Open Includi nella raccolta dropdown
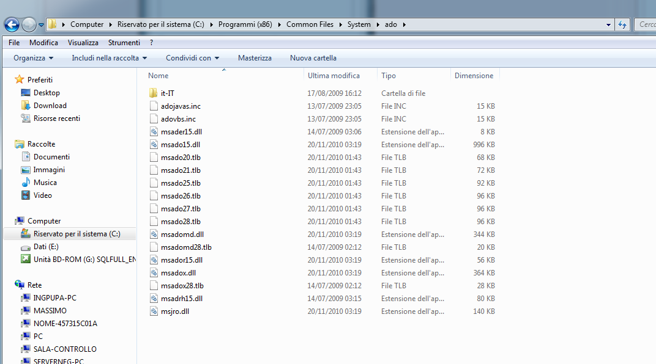656x364 pixels. point(109,58)
